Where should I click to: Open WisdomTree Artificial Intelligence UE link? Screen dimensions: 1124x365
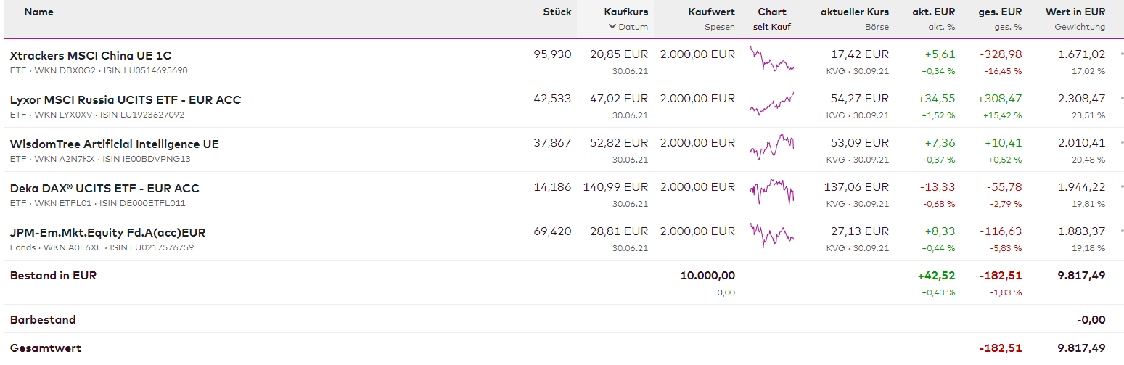tap(115, 144)
